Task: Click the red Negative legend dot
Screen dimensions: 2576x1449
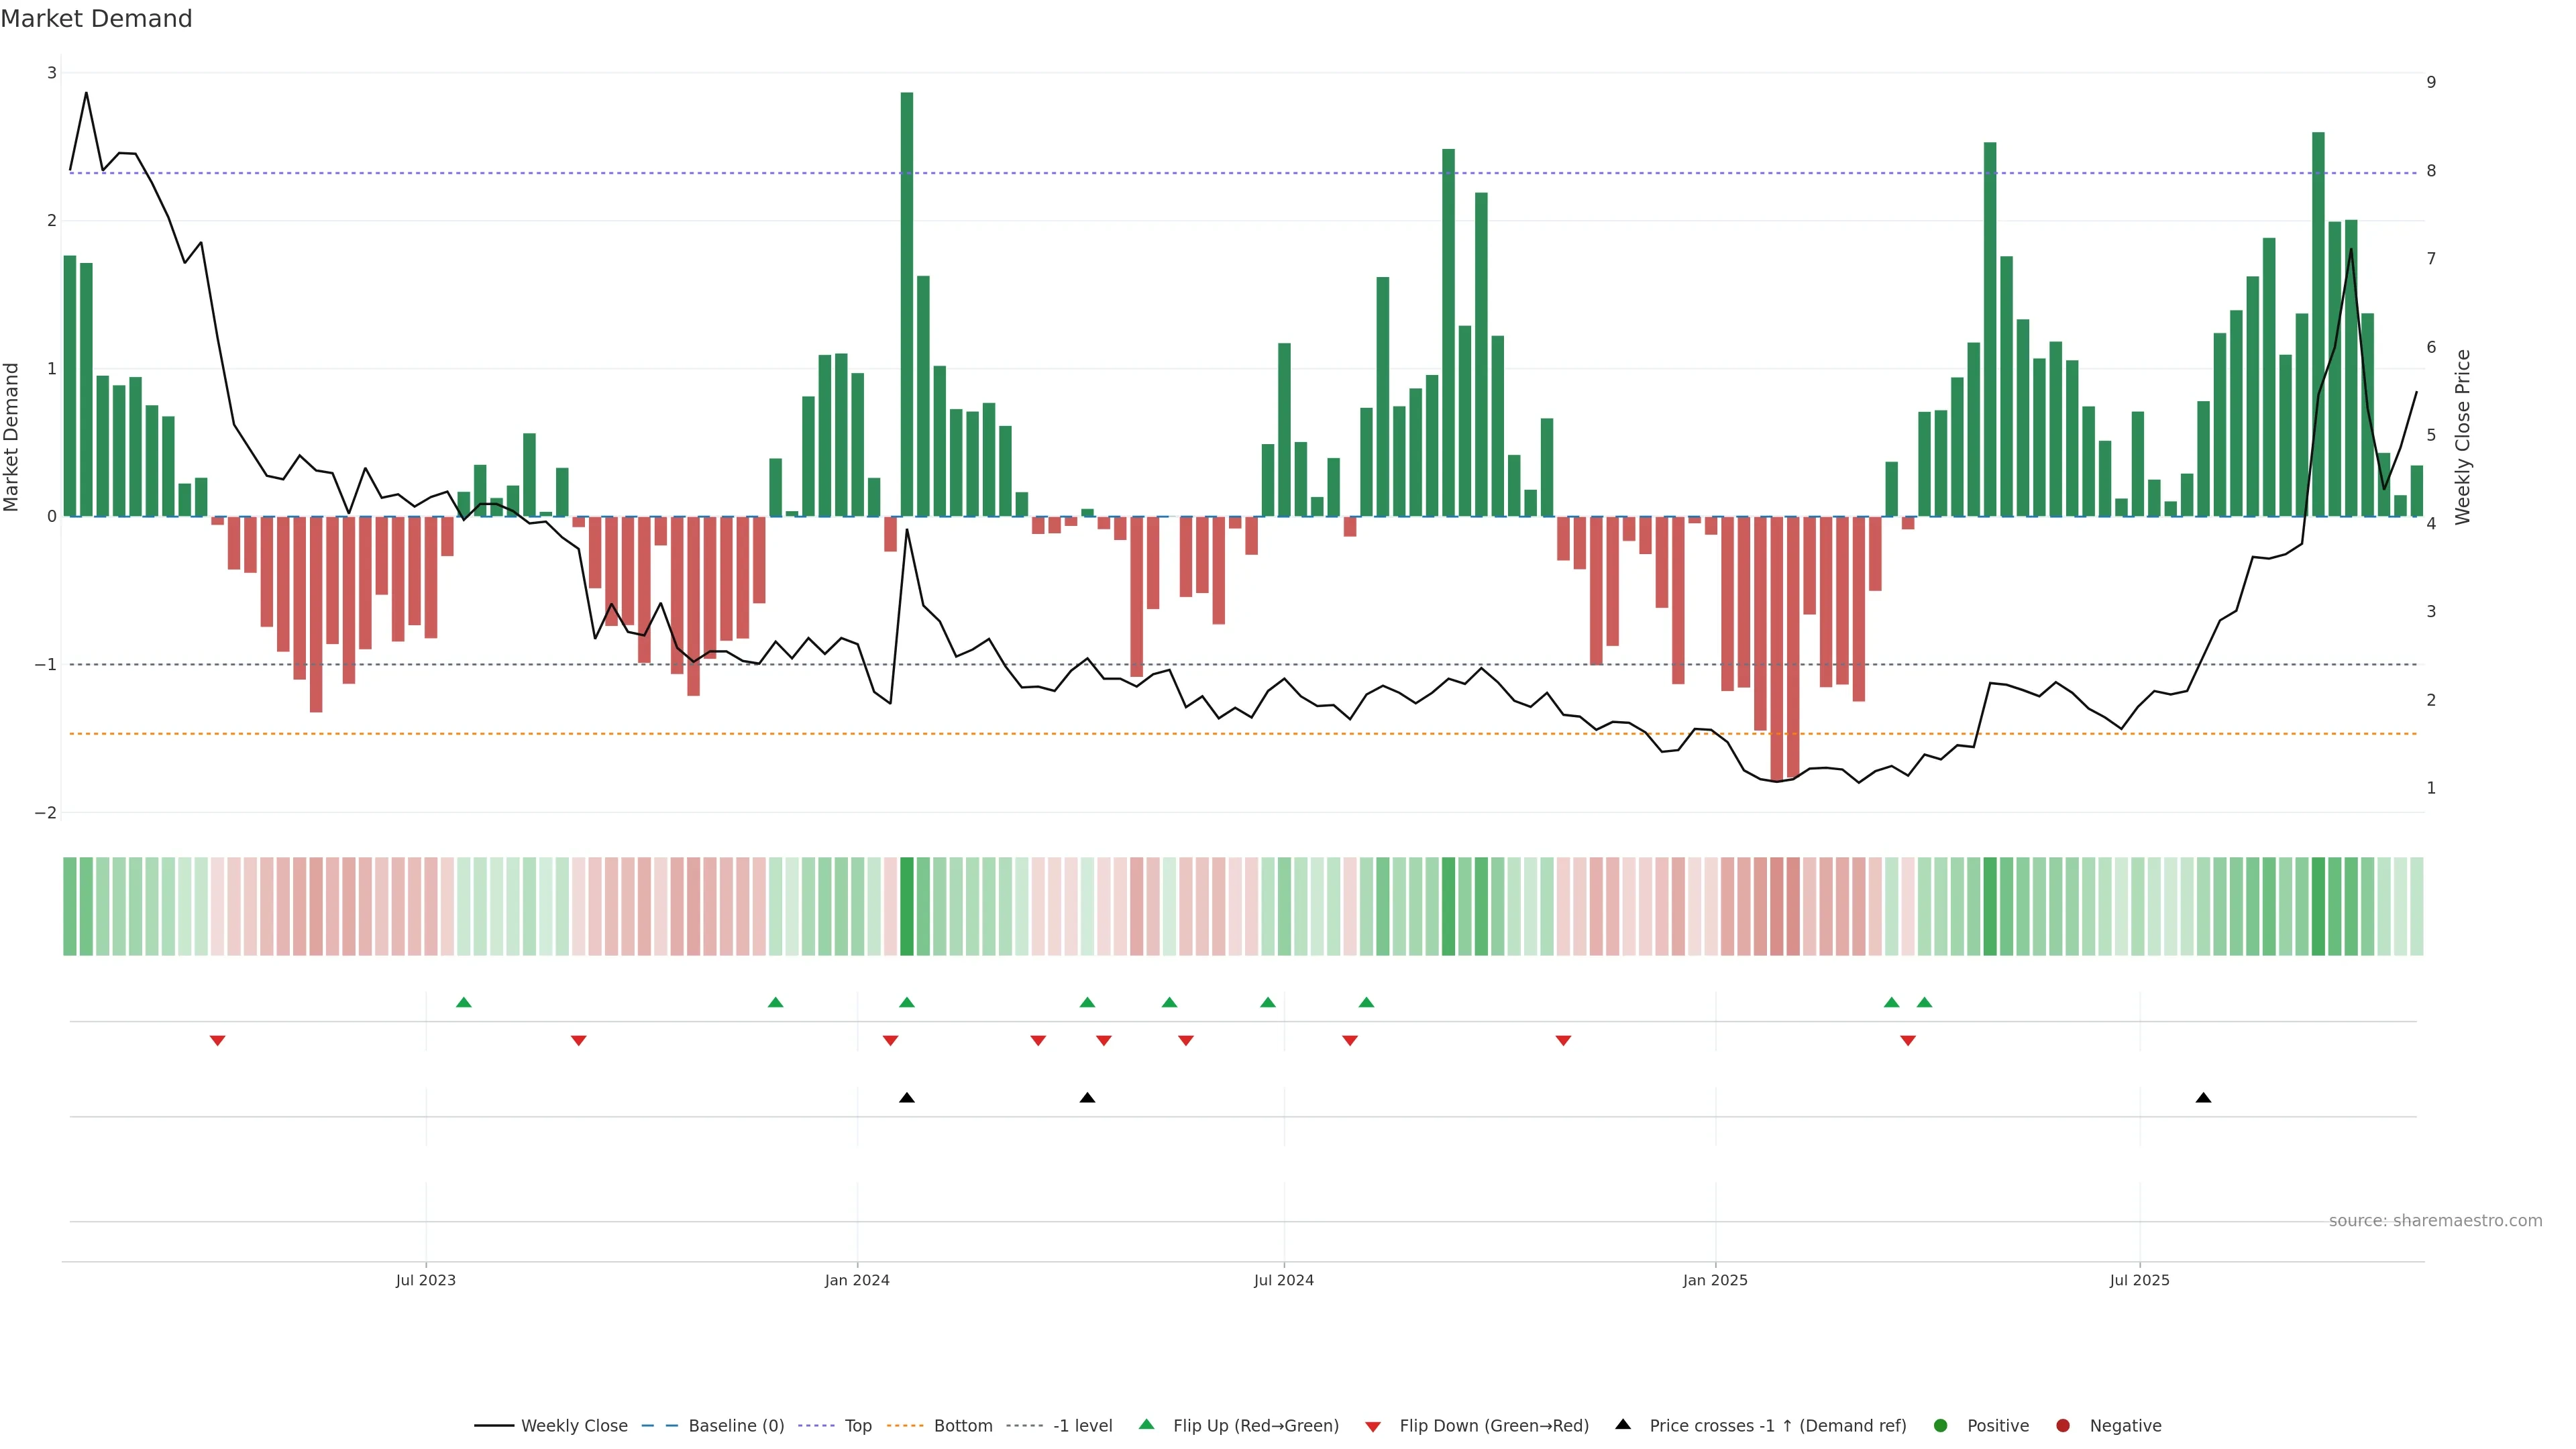Action: point(2063,1426)
